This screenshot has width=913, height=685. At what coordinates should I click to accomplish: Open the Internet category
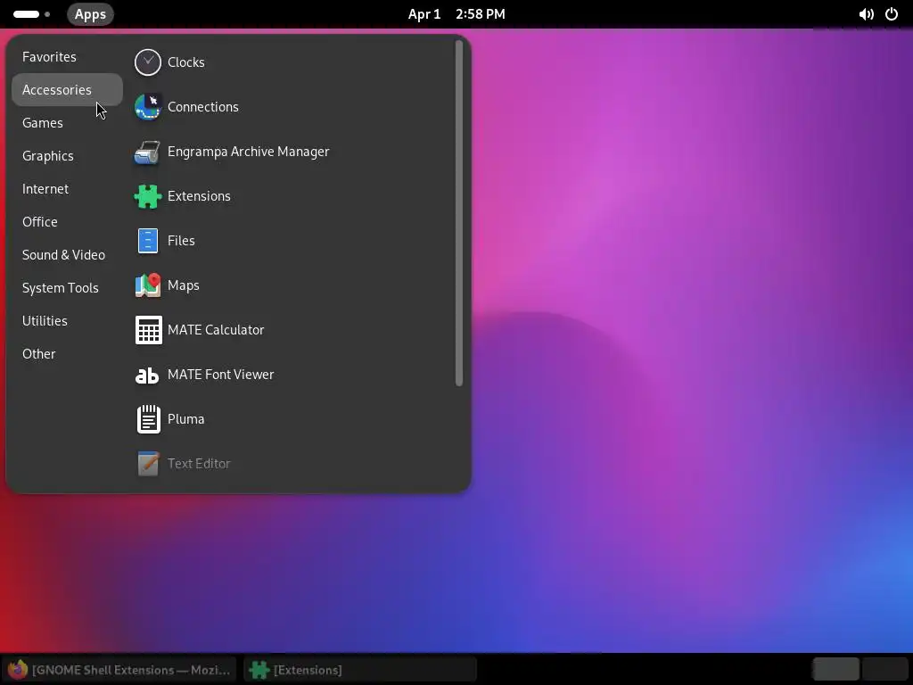click(67, 189)
